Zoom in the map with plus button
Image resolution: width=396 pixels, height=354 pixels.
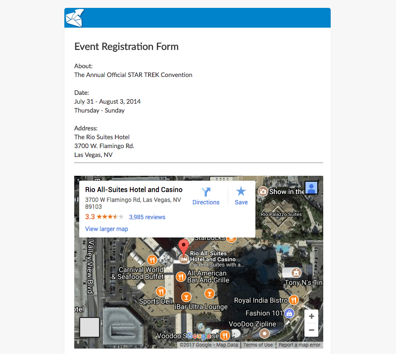pos(311,316)
